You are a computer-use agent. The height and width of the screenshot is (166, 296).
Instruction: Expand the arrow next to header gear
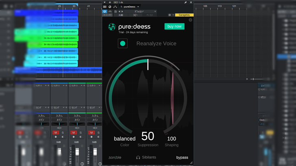click(x=173, y=15)
